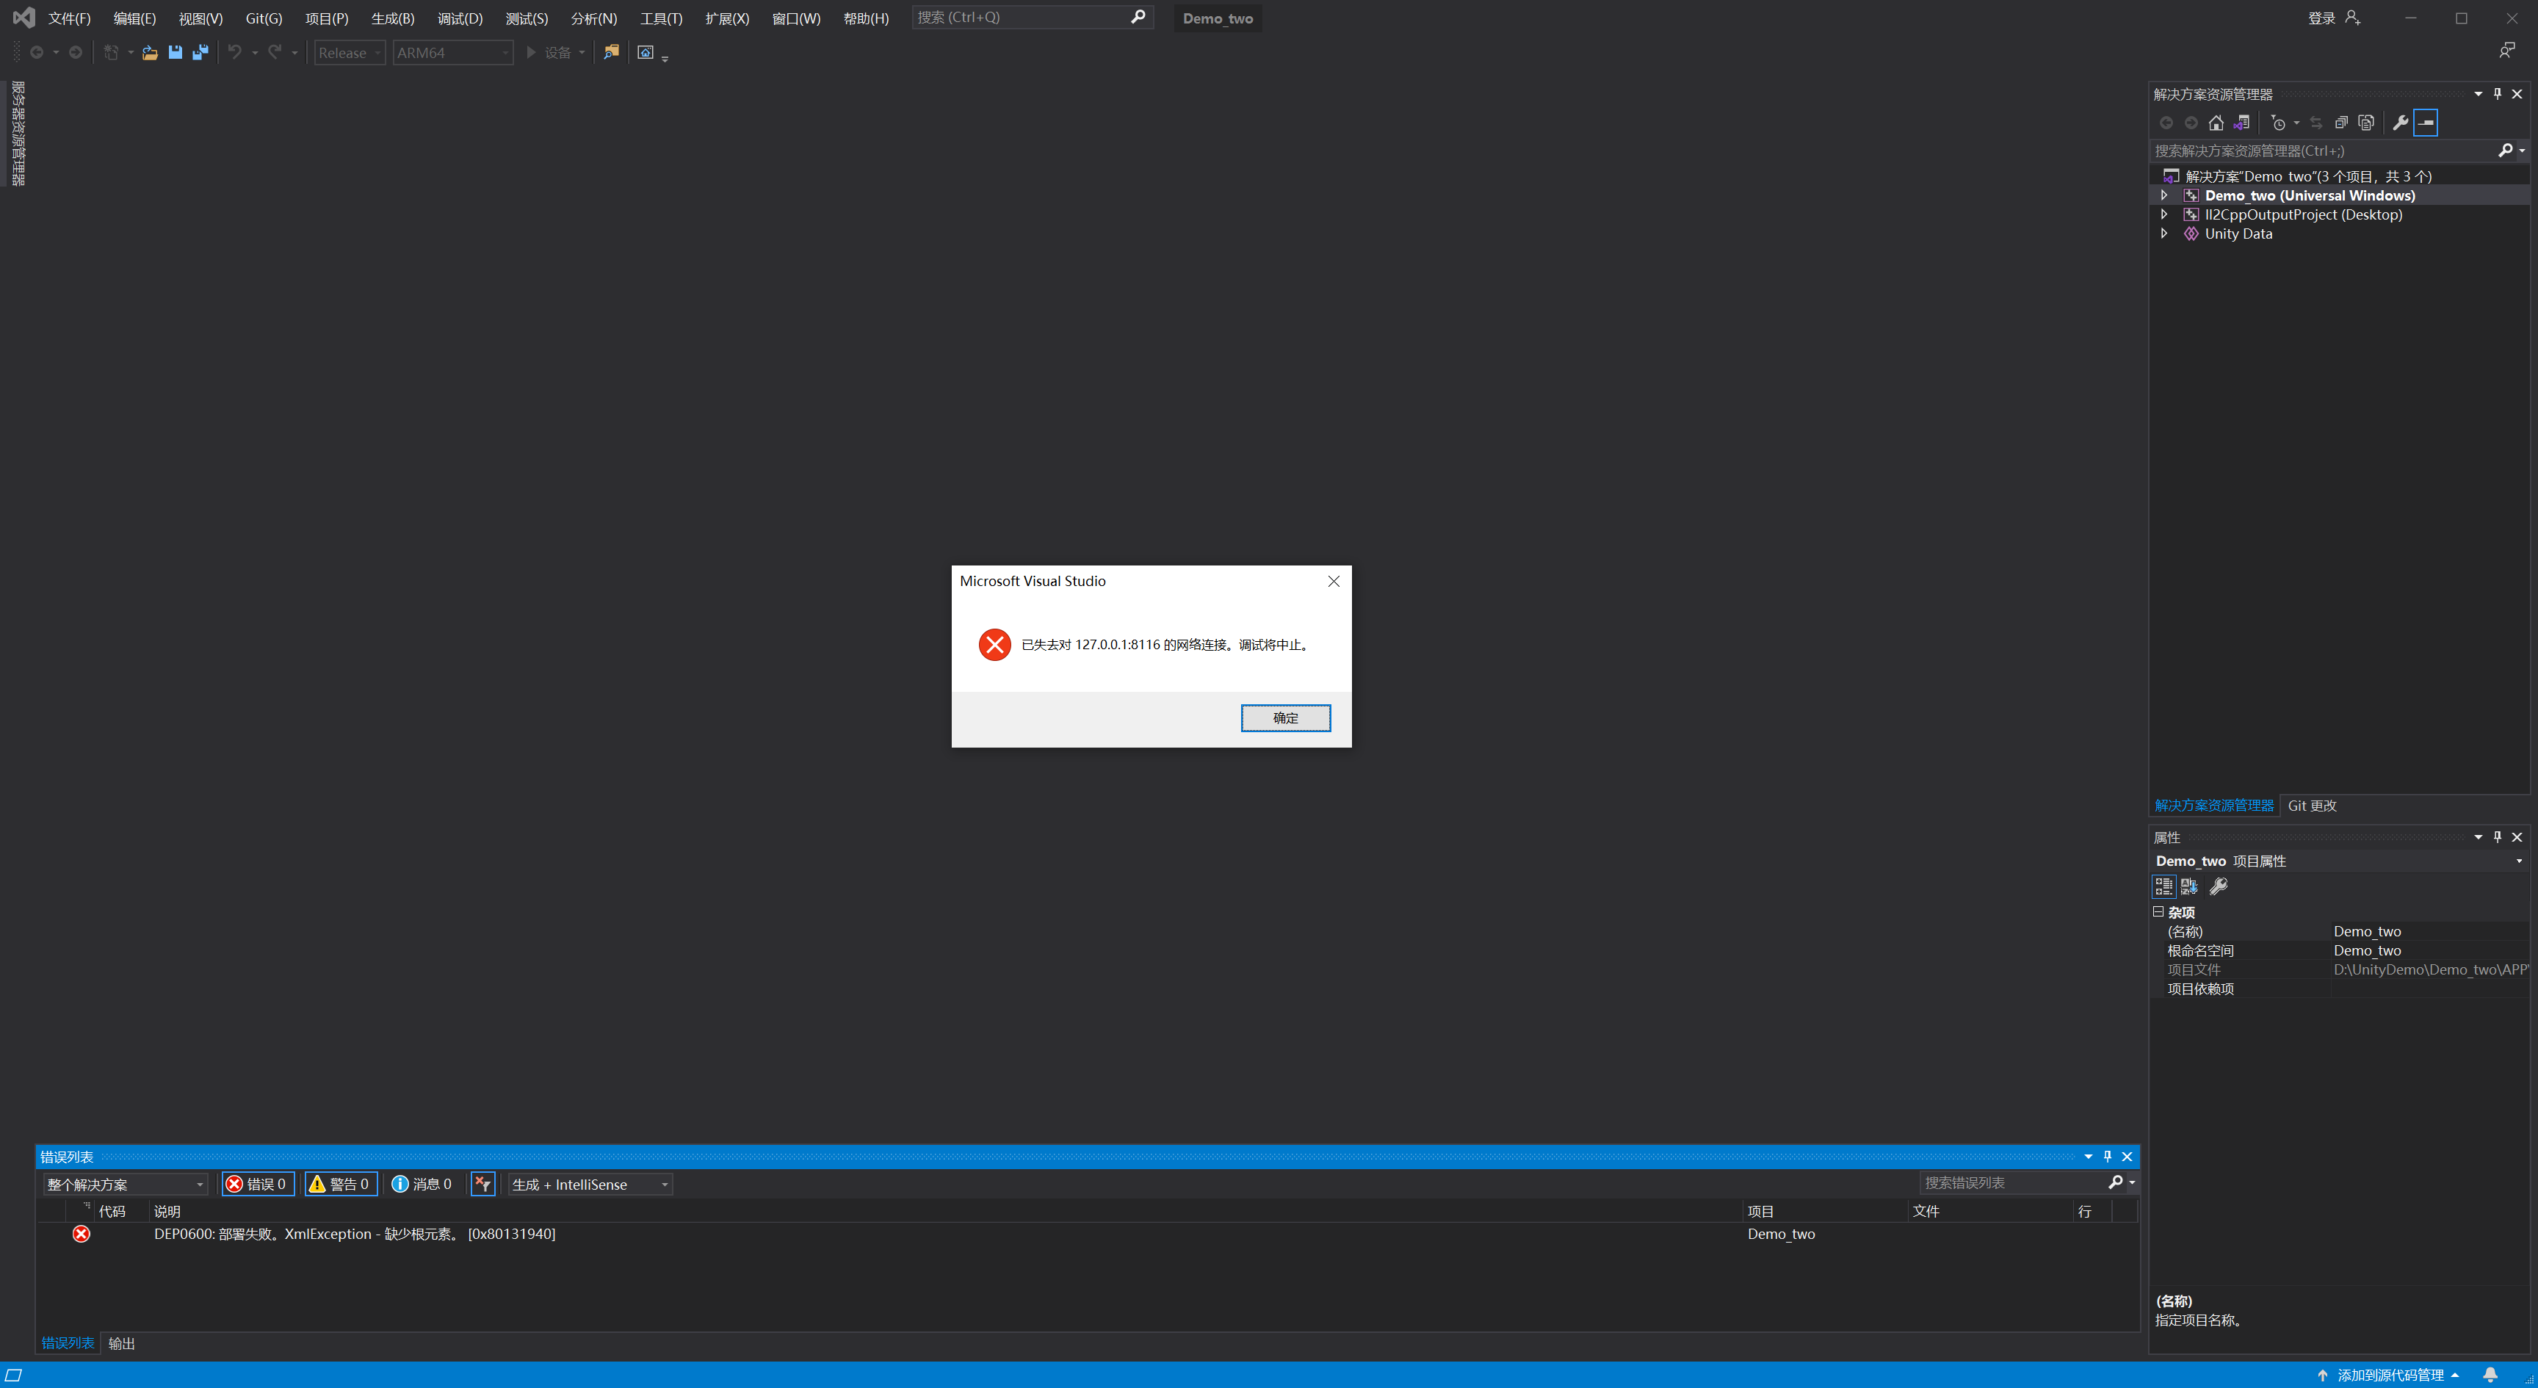This screenshot has width=2538, height=1388.
Task: Click the 确定 button in the dialog
Action: tap(1286, 718)
